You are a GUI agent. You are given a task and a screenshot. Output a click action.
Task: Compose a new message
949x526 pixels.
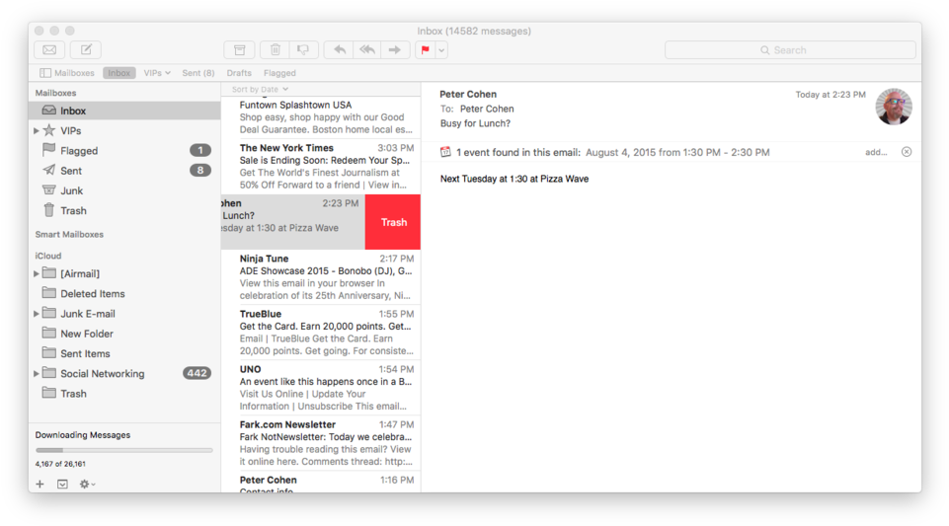tap(86, 50)
